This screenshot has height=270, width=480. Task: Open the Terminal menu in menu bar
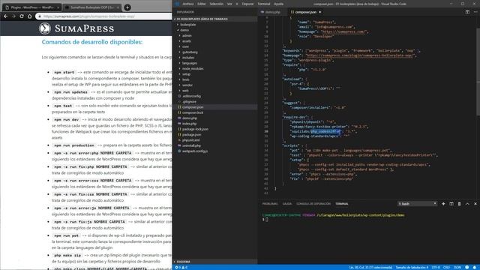pos(263,4)
